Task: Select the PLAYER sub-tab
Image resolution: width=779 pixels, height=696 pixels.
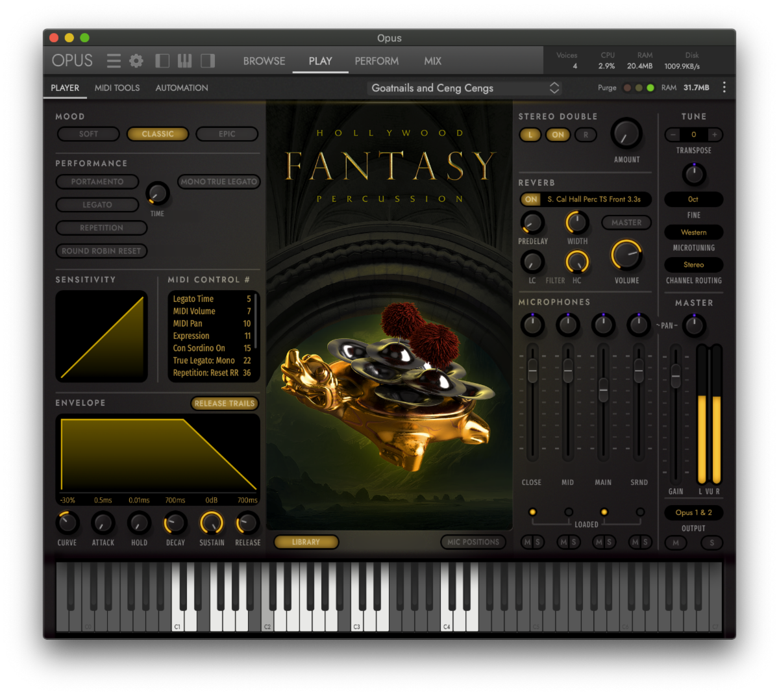Action: (65, 88)
